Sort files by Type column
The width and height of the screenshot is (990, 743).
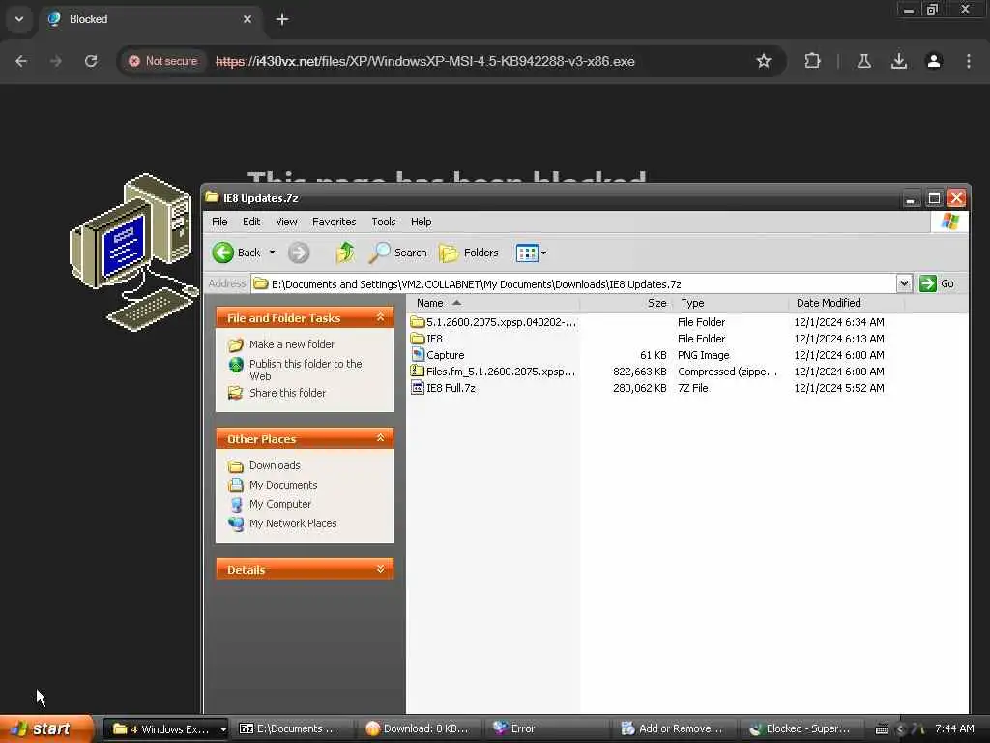point(731,303)
